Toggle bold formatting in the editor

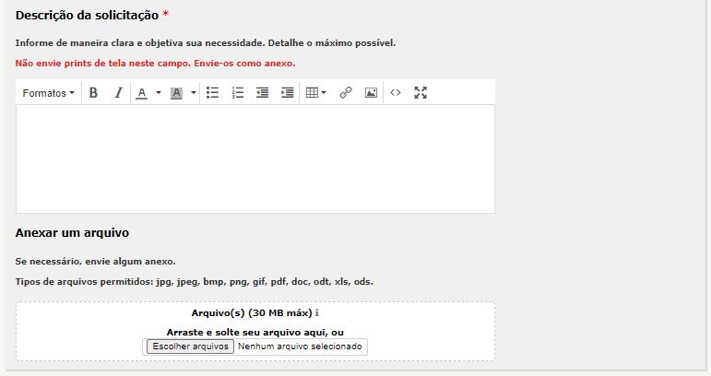point(93,93)
